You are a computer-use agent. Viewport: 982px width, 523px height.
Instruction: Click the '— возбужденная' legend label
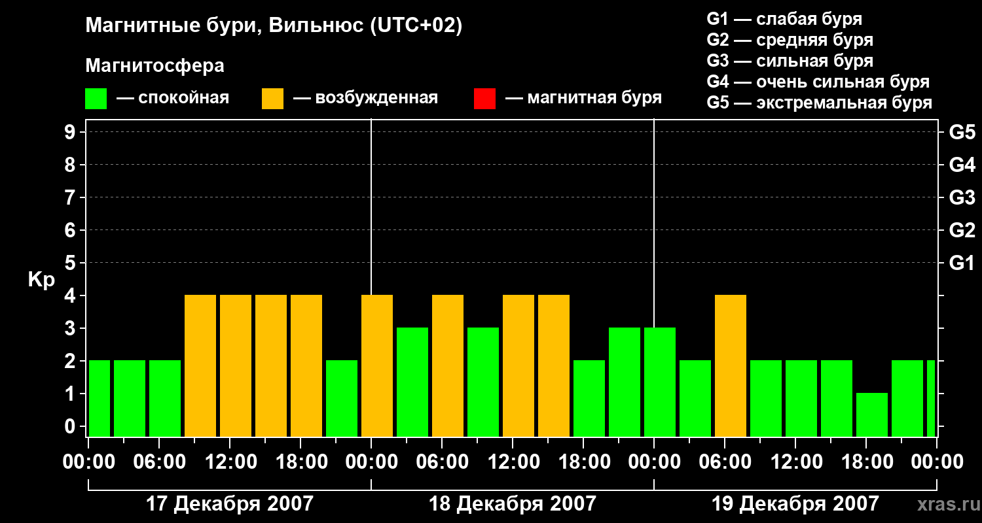365,98
